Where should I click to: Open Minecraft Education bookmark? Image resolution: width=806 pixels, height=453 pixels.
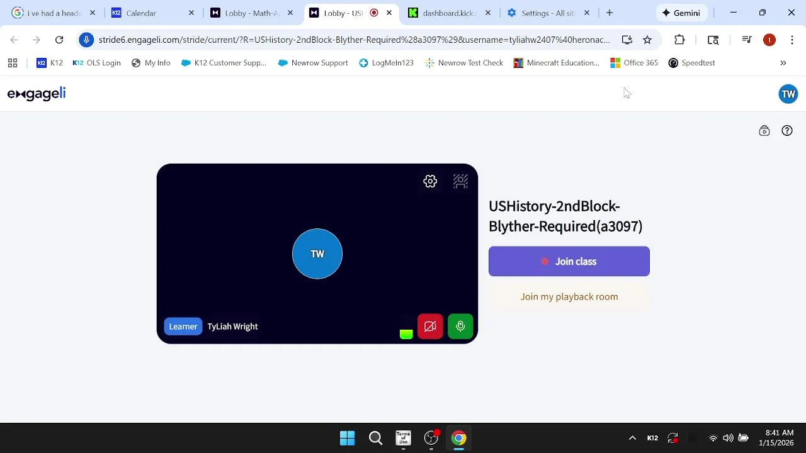pos(557,63)
